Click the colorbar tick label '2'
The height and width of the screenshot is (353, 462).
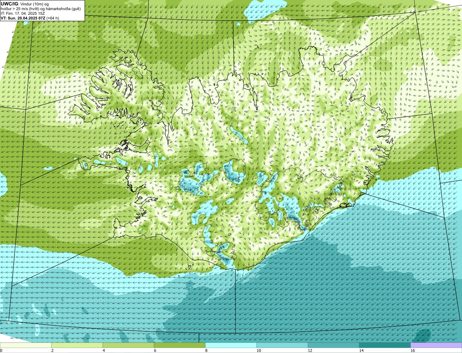coord(52,350)
